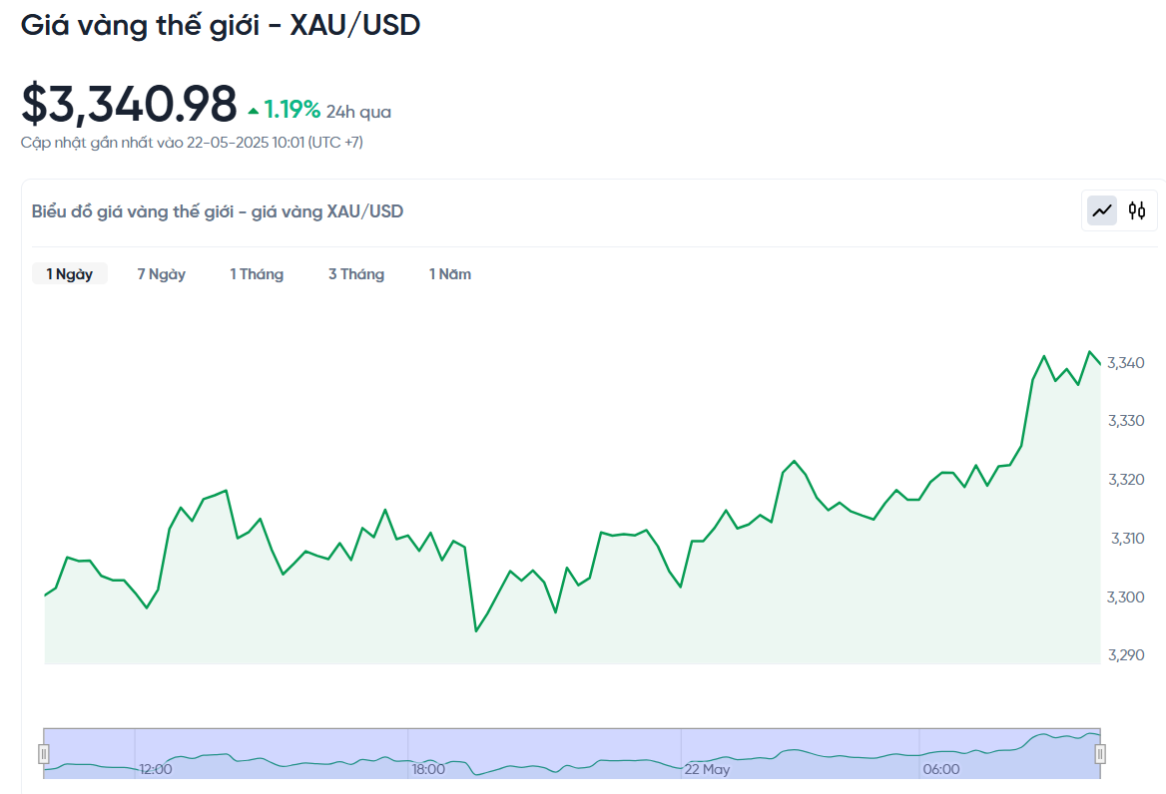Click the page title Giá vàng thế giới - XAU/USD

220,25
